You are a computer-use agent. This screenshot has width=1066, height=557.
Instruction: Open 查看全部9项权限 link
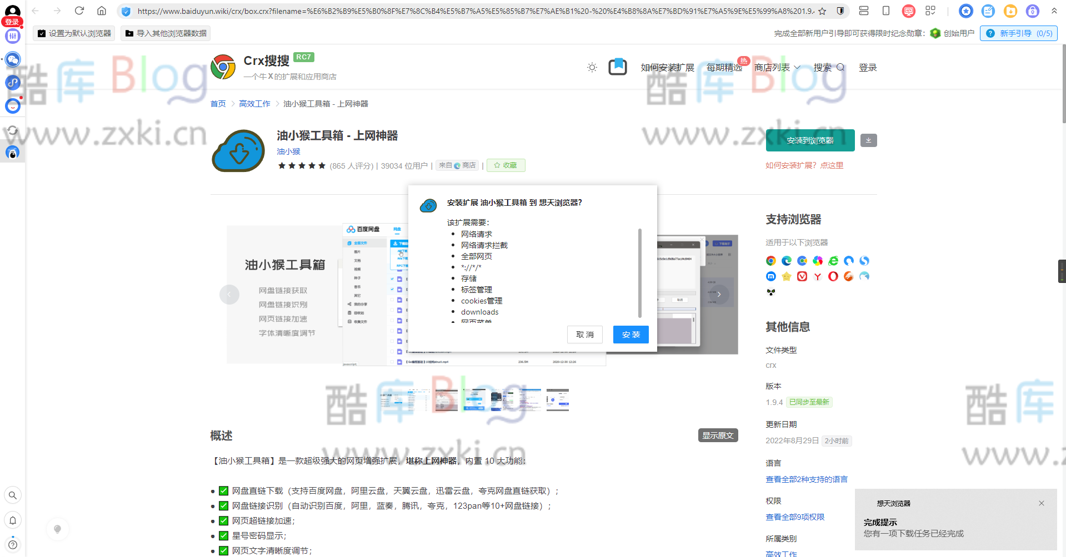click(794, 517)
